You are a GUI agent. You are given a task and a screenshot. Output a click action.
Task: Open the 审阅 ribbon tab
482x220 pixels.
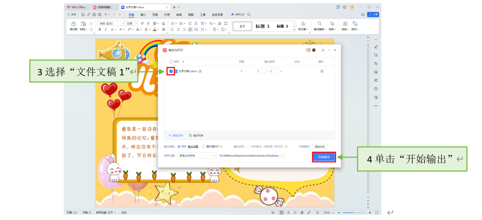coord(179,14)
